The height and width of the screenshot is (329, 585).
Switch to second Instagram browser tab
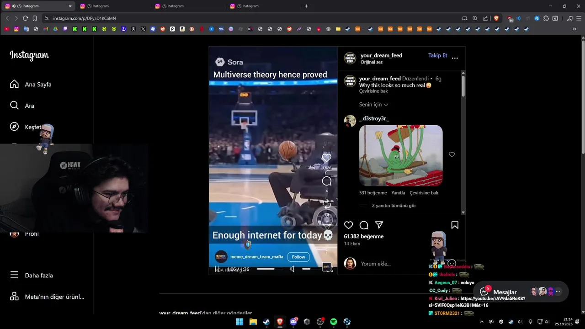(x=114, y=6)
